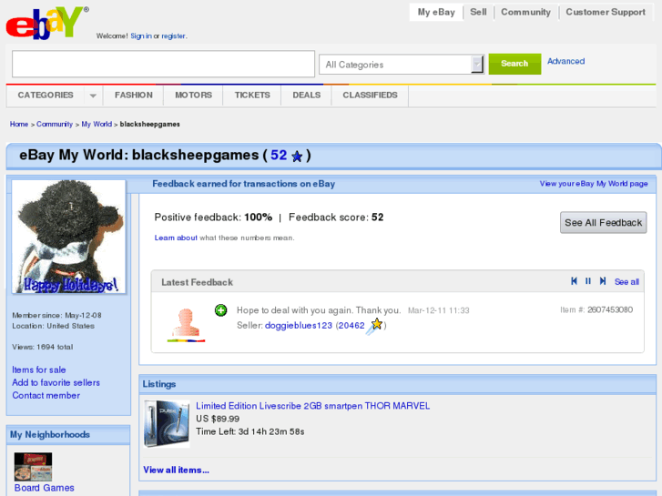Open Items for sale link

coord(39,369)
